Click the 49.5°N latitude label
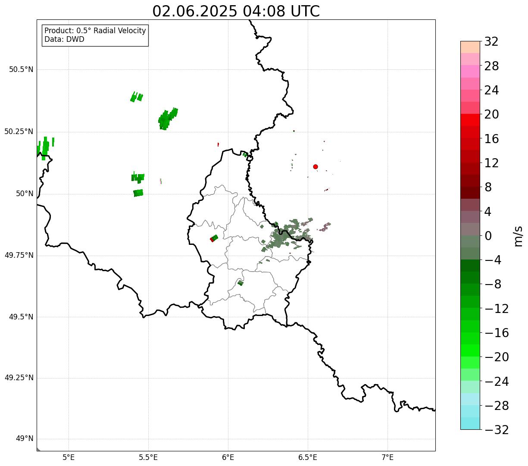The height and width of the screenshot is (466, 528). [x=21, y=317]
